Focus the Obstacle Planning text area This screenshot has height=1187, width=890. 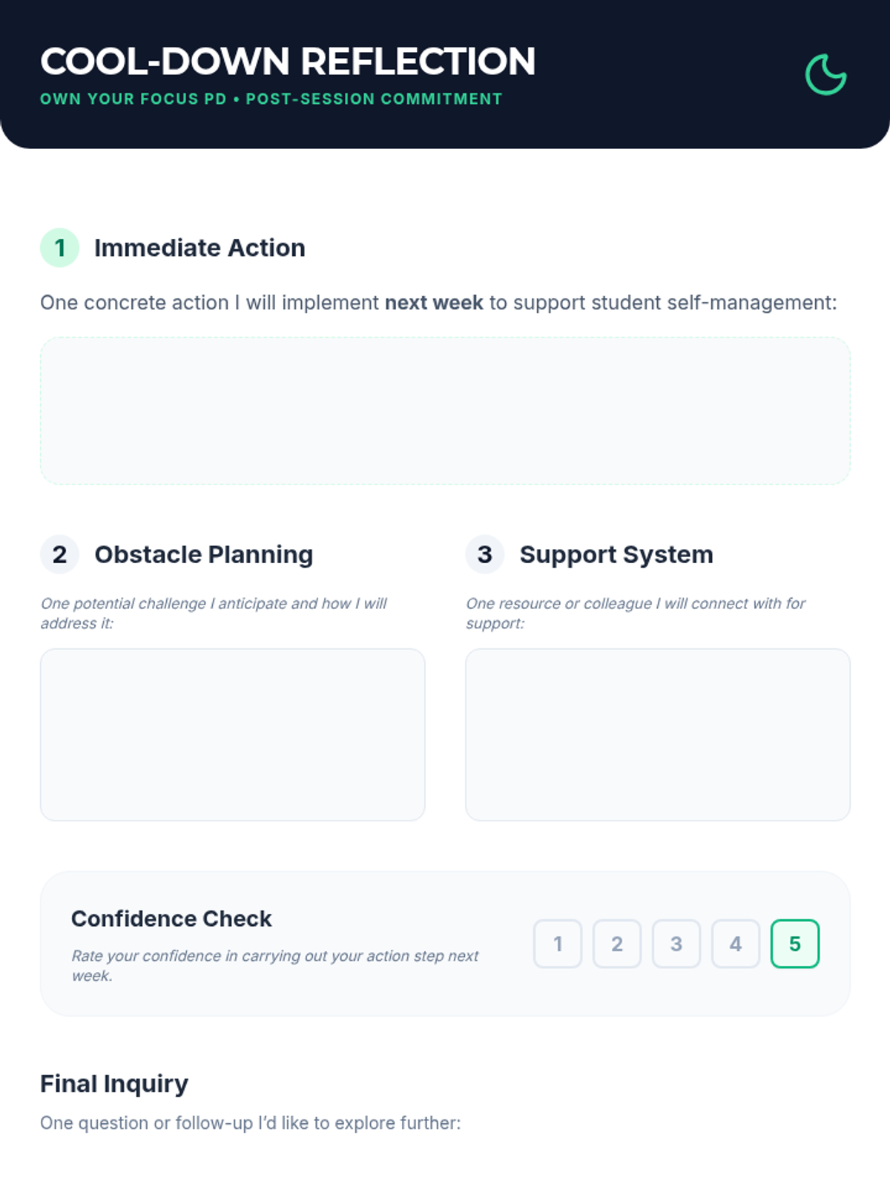(x=232, y=734)
